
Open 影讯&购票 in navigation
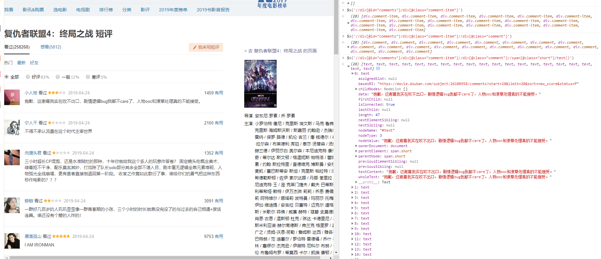pos(33,10)
